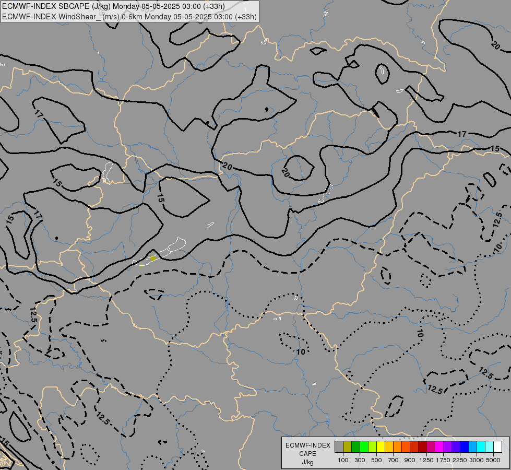Click the legend value '900'
Screen dimensions: 511x470
(x=410, y=460)
